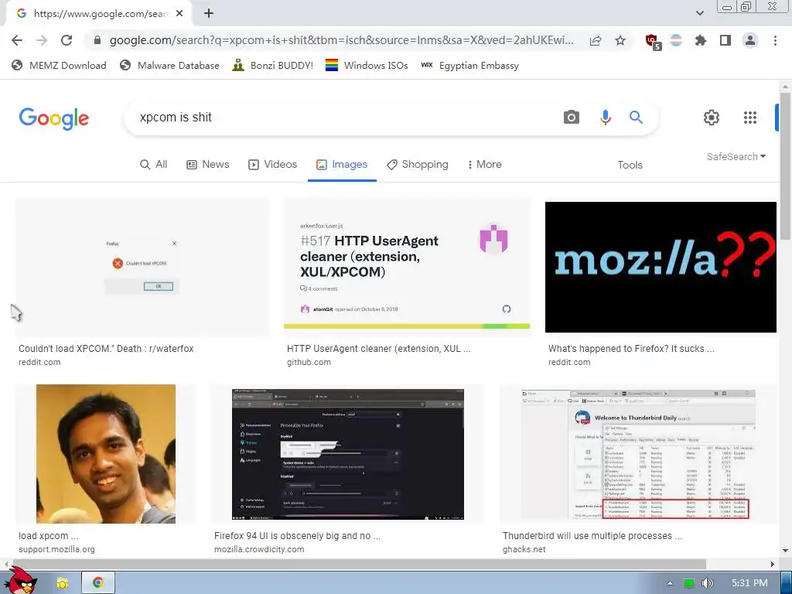The width and height of the screenshot is (792, 594).
Task: Expand the SafeSearch dropdown
Action: click(736, 156)
